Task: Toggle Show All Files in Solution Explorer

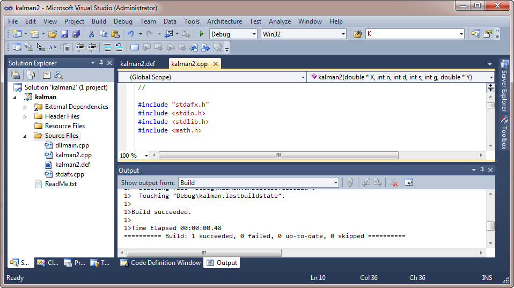Action: pyautogui.click(x=31, y=76)
